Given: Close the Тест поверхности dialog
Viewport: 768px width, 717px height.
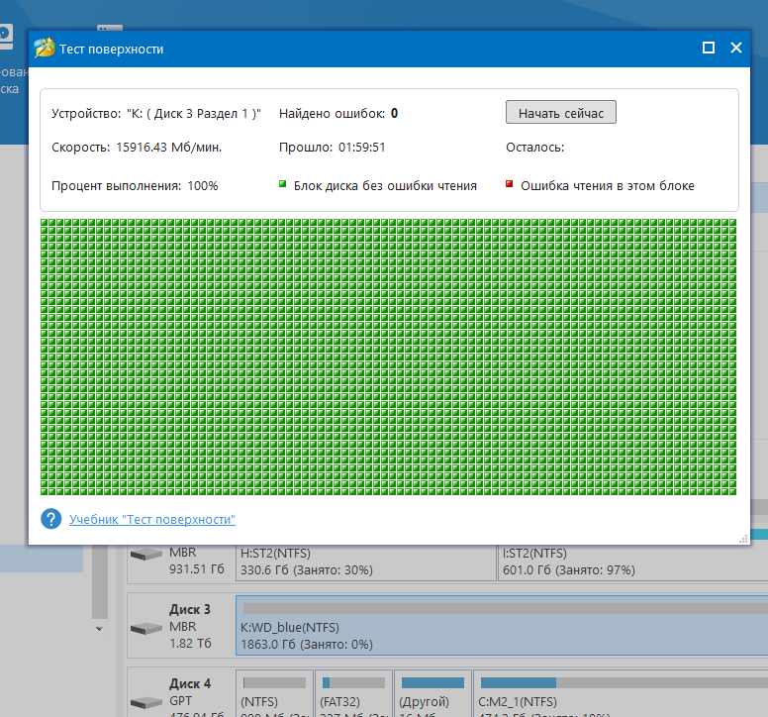Looking at the screenshot, I should point(736,48).
